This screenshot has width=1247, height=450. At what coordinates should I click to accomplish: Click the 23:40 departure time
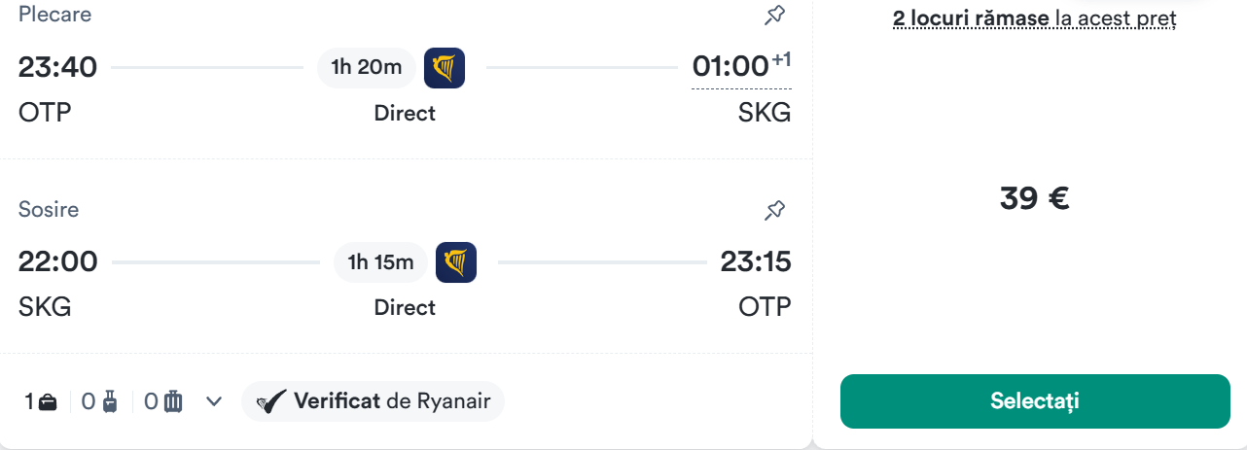[x=58, y=68]
